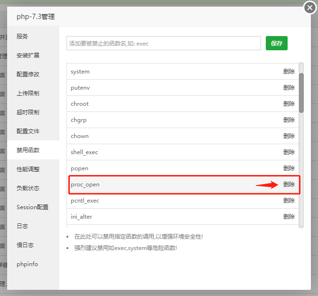Delete the putenv function entry
Viewport: 318px width, 296px height.
click(289, 88)
